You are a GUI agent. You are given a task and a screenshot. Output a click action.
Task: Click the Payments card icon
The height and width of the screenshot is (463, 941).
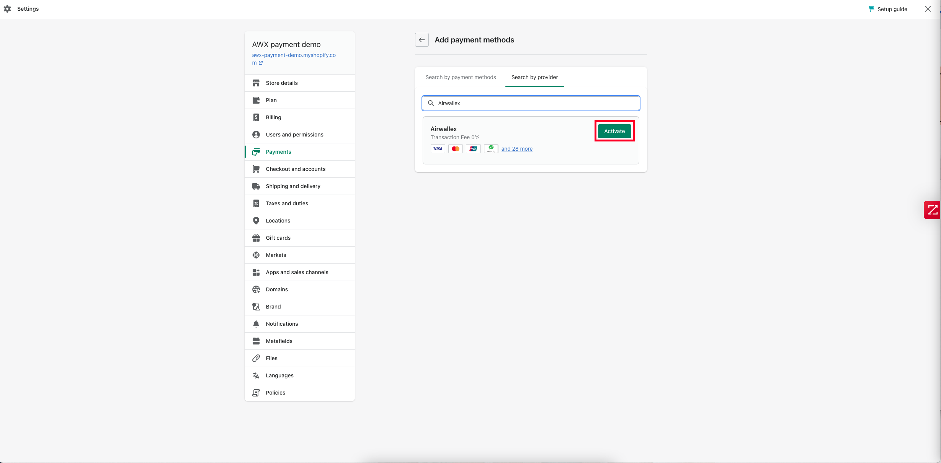coord(256,152)
